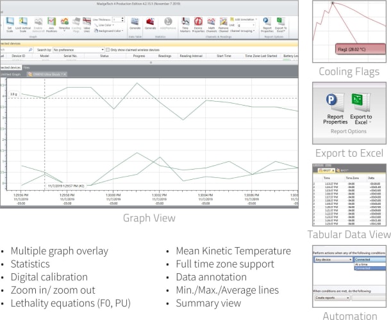Close the Ultra Shock graph tab
This screenshot has height=320, width=391.
point(65,74)
